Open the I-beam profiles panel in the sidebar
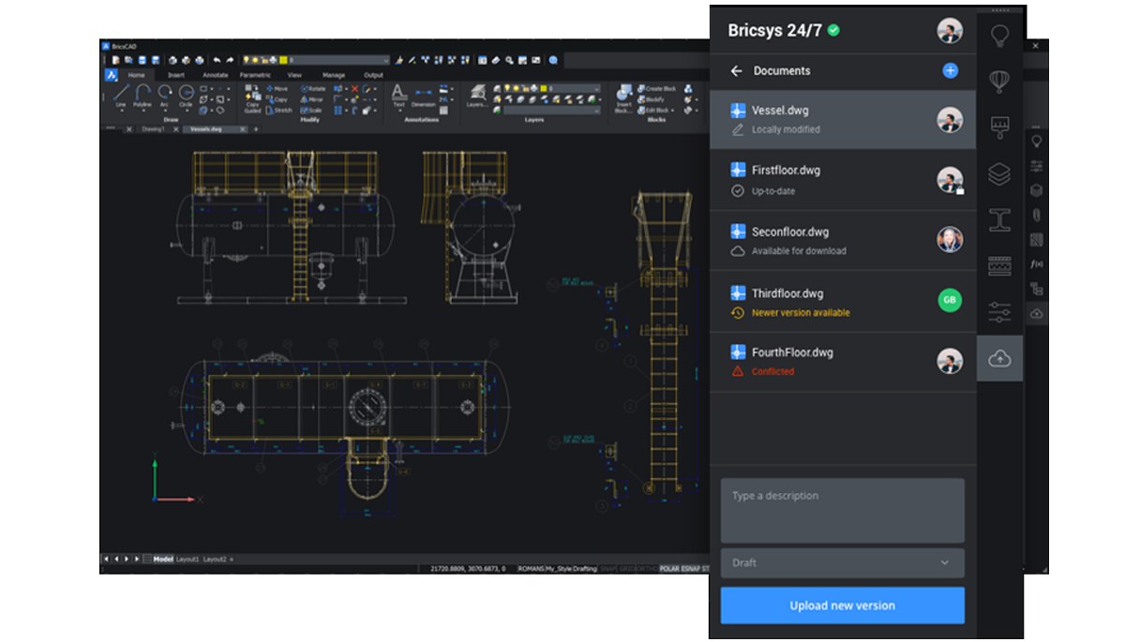This screenshot has width=1125, height=642. tap(999, 219)
